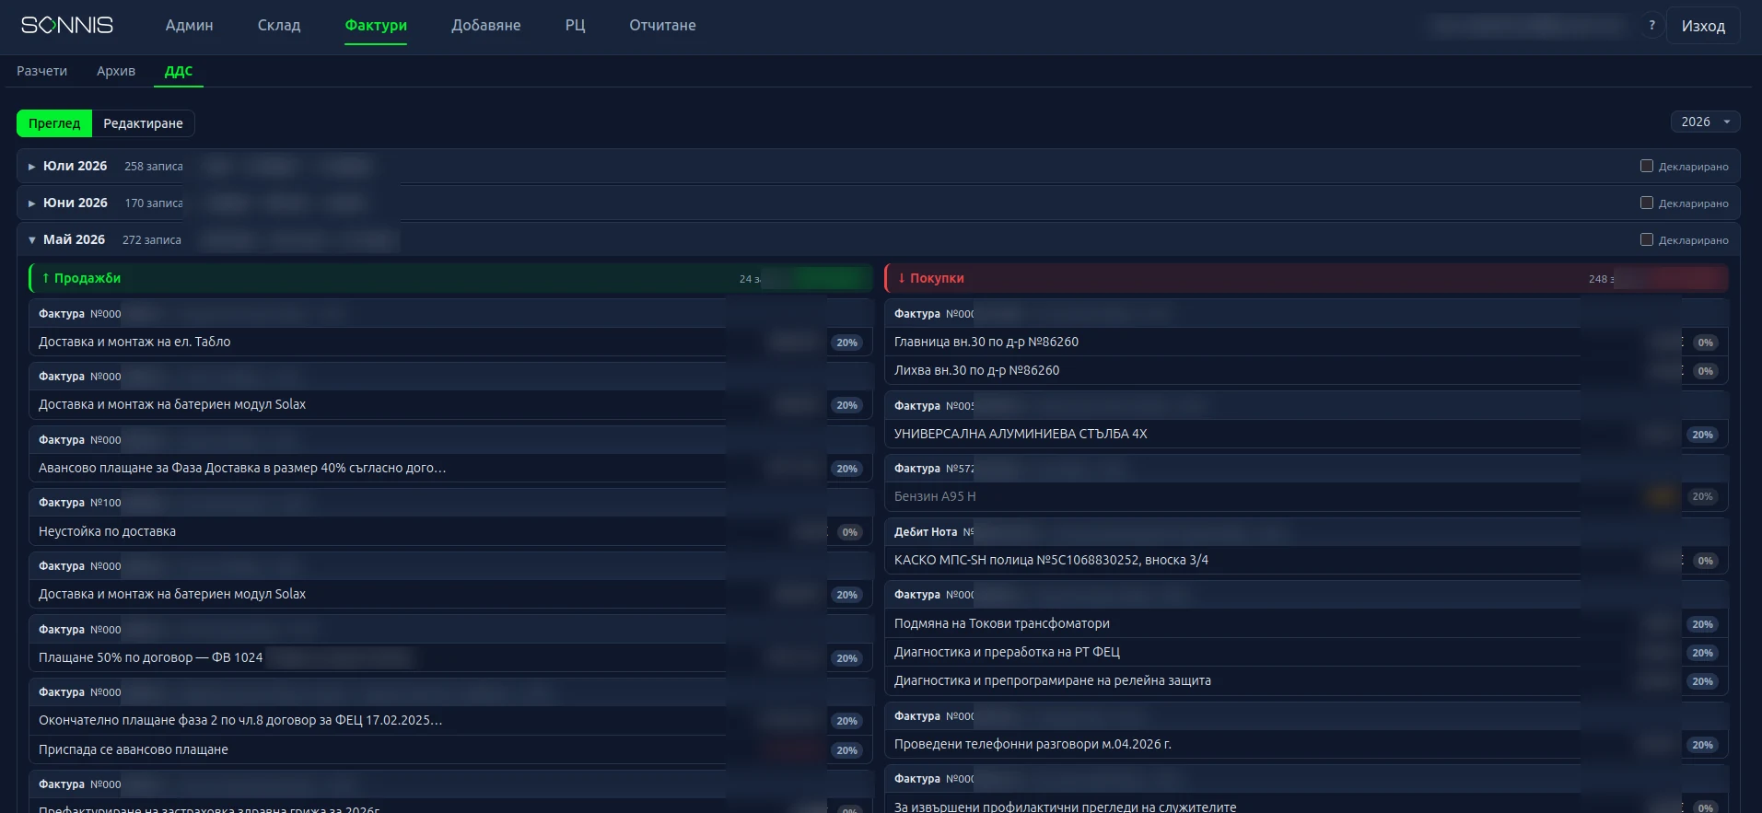Screen dimensions: 1762x813
Task: Click 20% badge on 'Подмяна на Токови трансформатори'
Action: (1703, 624)
